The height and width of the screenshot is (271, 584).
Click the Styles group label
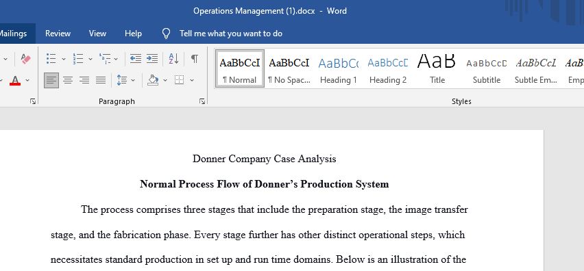pyautogui.click(x=461, y=101)
